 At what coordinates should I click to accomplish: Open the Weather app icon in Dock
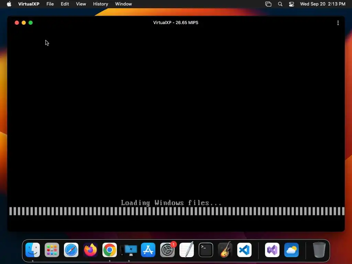[x=291, y=250]
